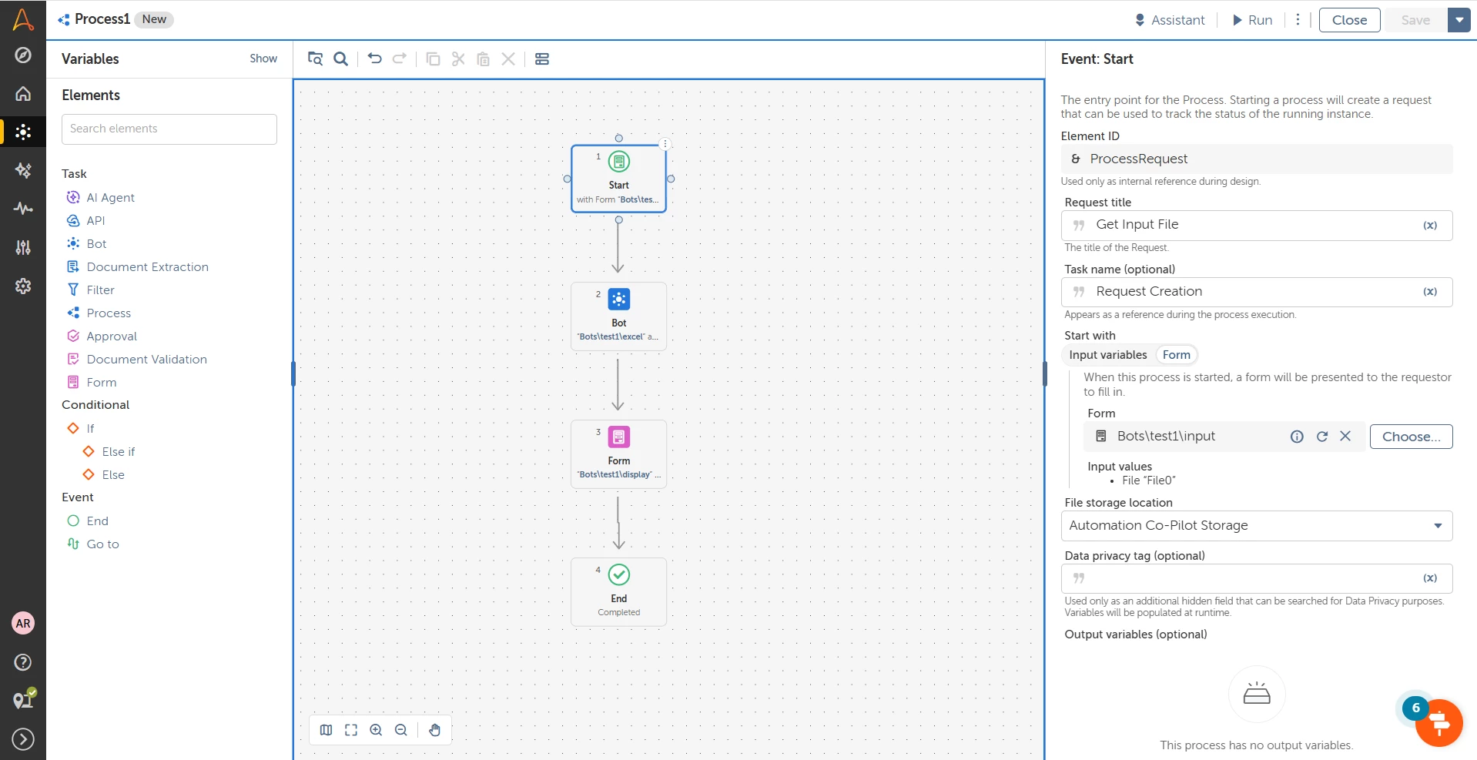Click the Request title field
1477x760 pixels.
[x=1257, y=226]
